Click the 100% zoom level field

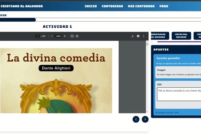58,36
